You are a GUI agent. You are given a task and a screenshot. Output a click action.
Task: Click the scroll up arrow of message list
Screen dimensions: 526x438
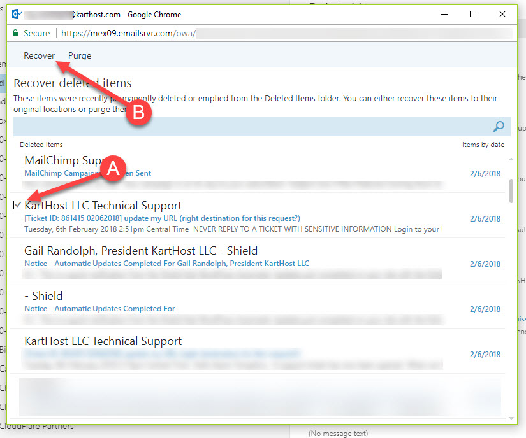point(511,159)
